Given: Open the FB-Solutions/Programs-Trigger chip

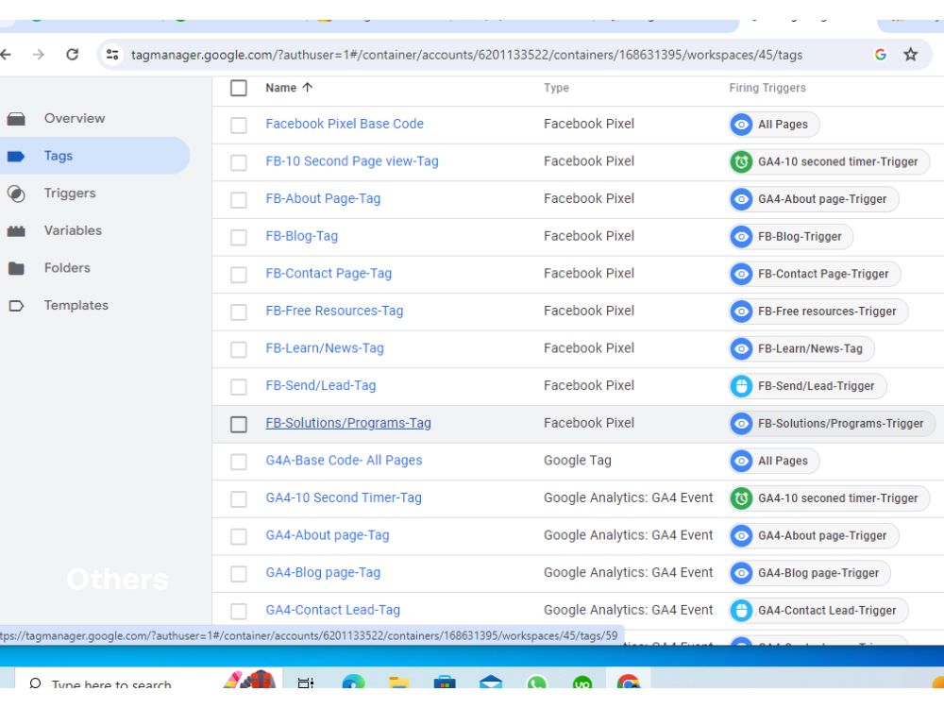Looking at the screenshot, I should [832, 423].
